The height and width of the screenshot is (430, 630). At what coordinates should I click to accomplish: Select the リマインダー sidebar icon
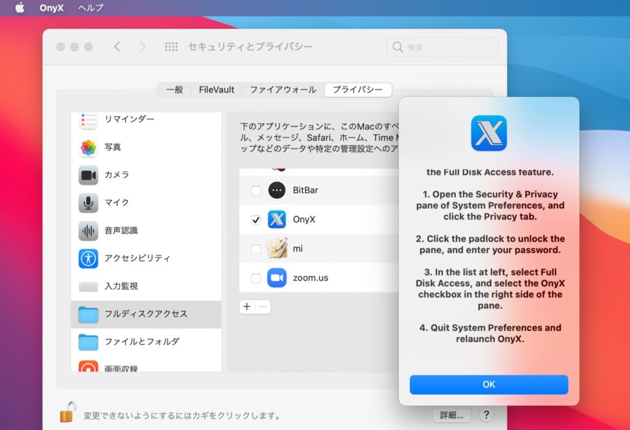point(88,119)
